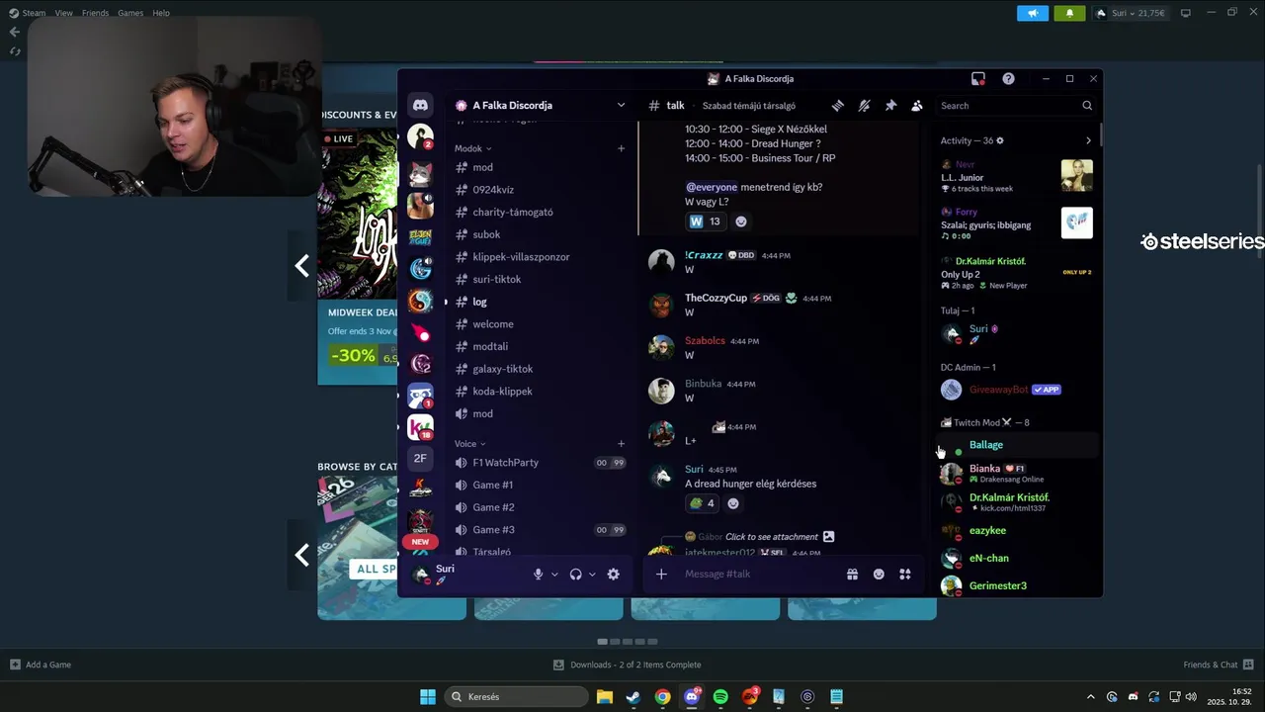The width and height of the screenshot is (1265, 712).
Task: Add reaction beside the 4-count reaction
Action: coord(733,503)
